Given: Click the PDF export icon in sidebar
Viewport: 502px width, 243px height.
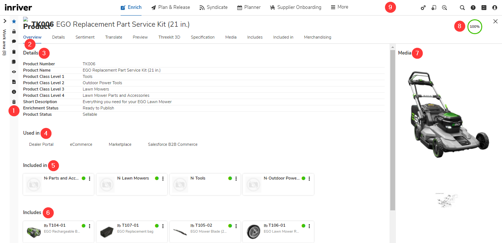Looking at the screenshot, I should [x=14, y=82].
